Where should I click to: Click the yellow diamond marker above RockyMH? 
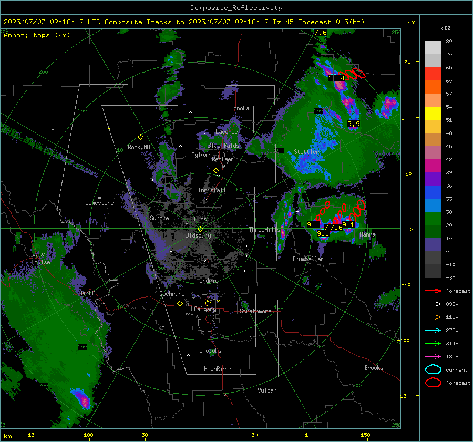click(140, 137)
